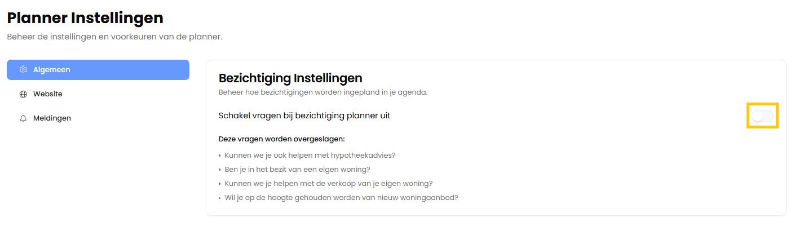Enable the bezichtiging planner questions toggle
795x231 pixels.
(x=762, y=115)
